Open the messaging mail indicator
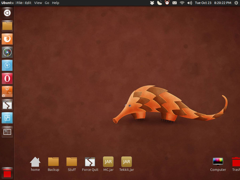240x180 pixels. coord(174,3)
